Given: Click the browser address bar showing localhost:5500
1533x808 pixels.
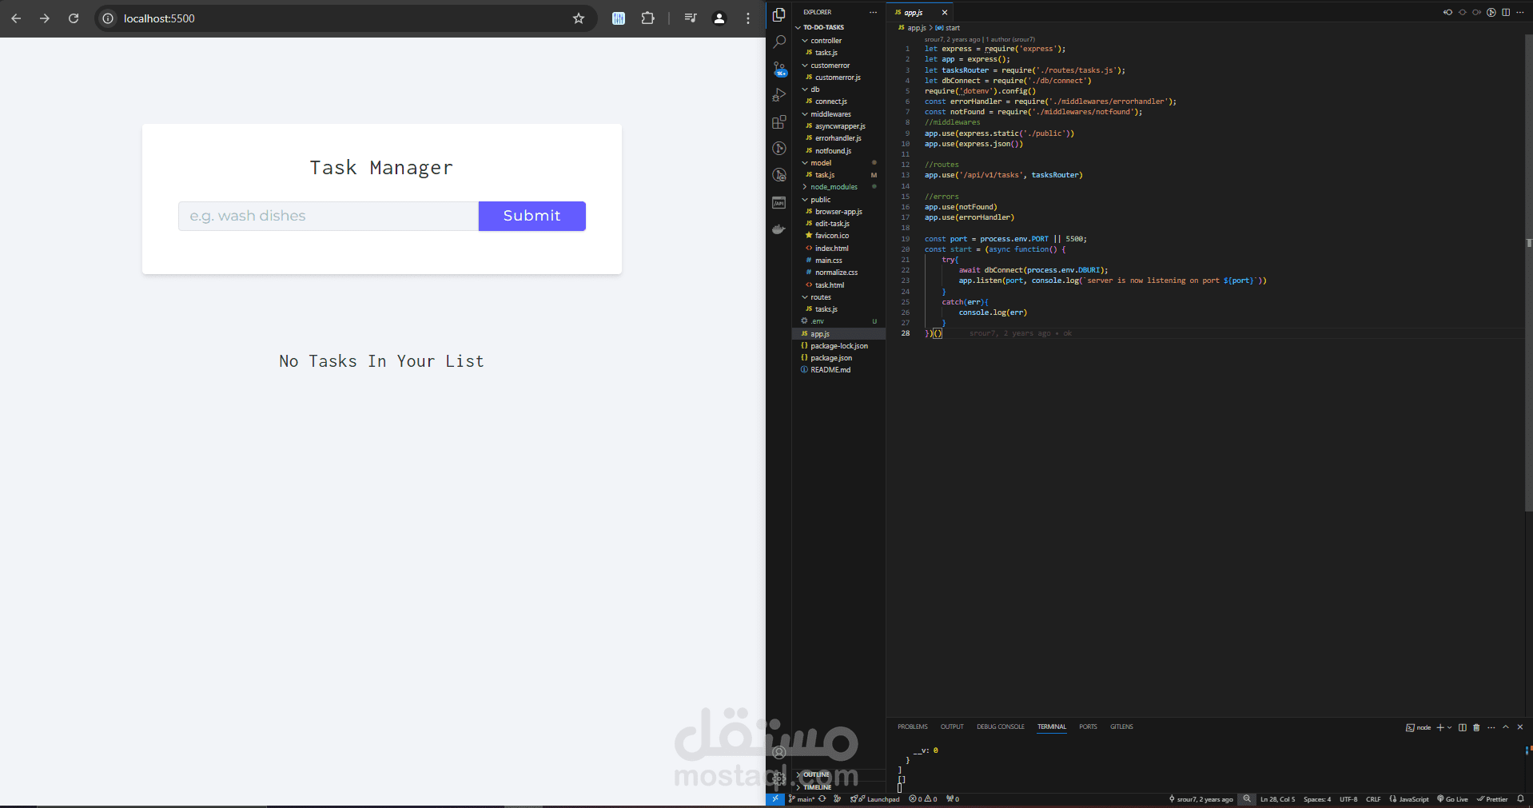Looking at the screenshot, I should pyautogui.click(x=344, y=18).
